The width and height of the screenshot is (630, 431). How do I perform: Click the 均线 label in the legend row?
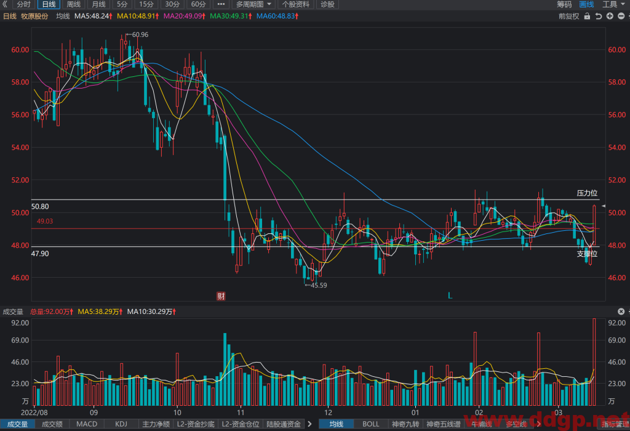[63, 16]
